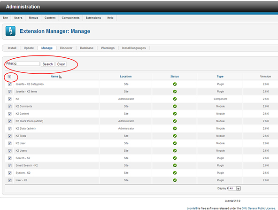Open the Site menu
Viewport: 278px width, 210px height.
point(5,18)
